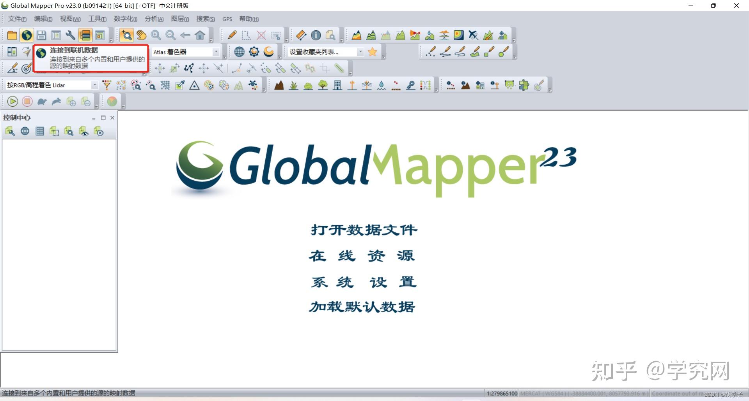Click the turtle slow-speed toggle
749x401 pixels.
pos(42,101)
